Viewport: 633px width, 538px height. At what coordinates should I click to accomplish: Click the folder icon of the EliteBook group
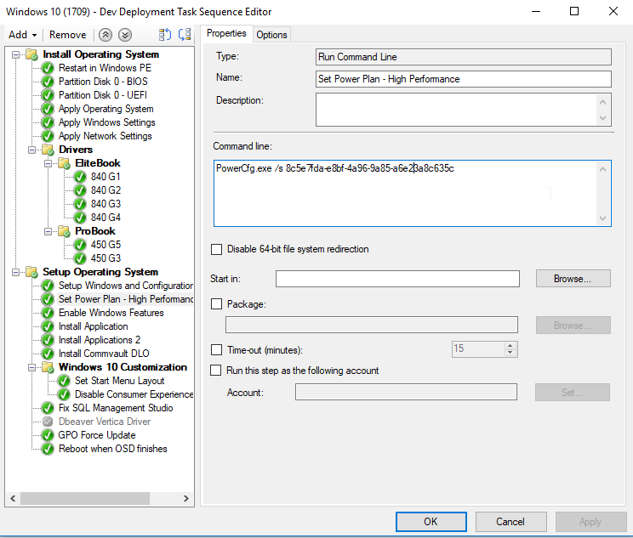coord(64,163)
